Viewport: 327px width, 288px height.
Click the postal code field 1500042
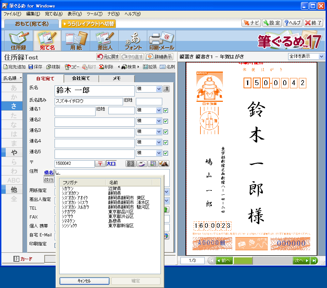pos(75,164)
